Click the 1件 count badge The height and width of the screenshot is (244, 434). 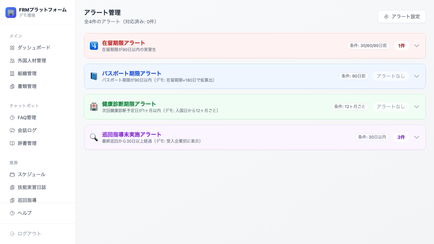[x=401, y=46]
